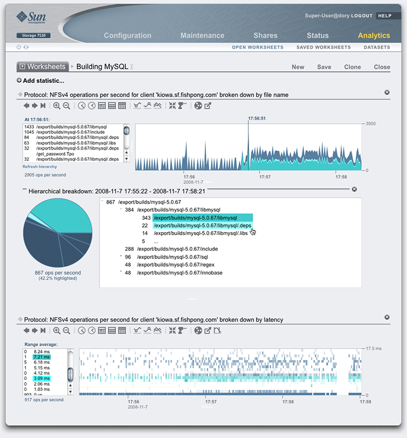Viewport: 407px width, 438px height.
Task: Show one day view on latency graph
Action: tap(102, 330)
